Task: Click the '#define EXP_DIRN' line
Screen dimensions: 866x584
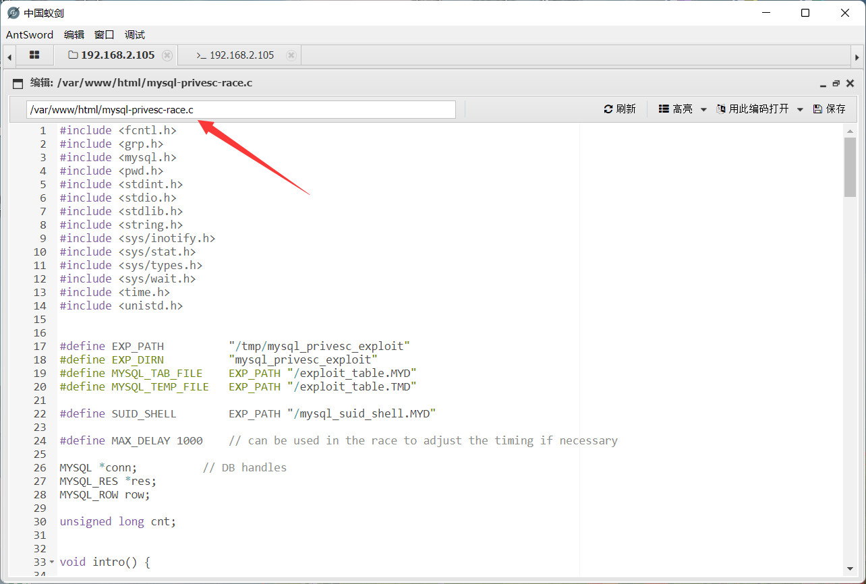Action: pos(219,359)
